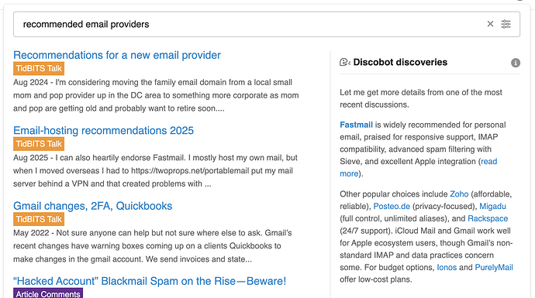This screenshot has width=535, height=298.
Task: Open the Migadu link
Action: (492, 207)
